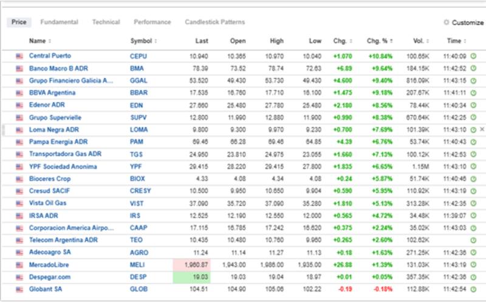Remove the Loma Negra ADR row with the X
Image resolution: width=486 pixels, height=302 pixels.
pos(482,129)
